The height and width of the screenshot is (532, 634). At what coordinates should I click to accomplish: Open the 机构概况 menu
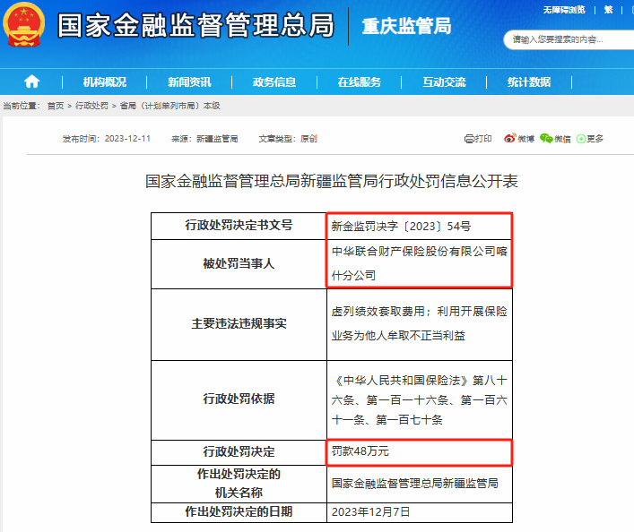click(x=105, y=82)
